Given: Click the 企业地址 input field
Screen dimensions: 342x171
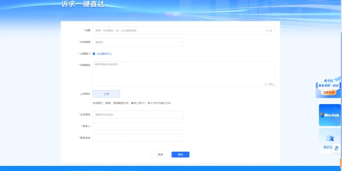Looking at the screenshot, I should coord(138,114).
